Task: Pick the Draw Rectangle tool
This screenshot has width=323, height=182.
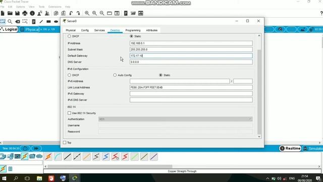Action: tap(48, 21)
